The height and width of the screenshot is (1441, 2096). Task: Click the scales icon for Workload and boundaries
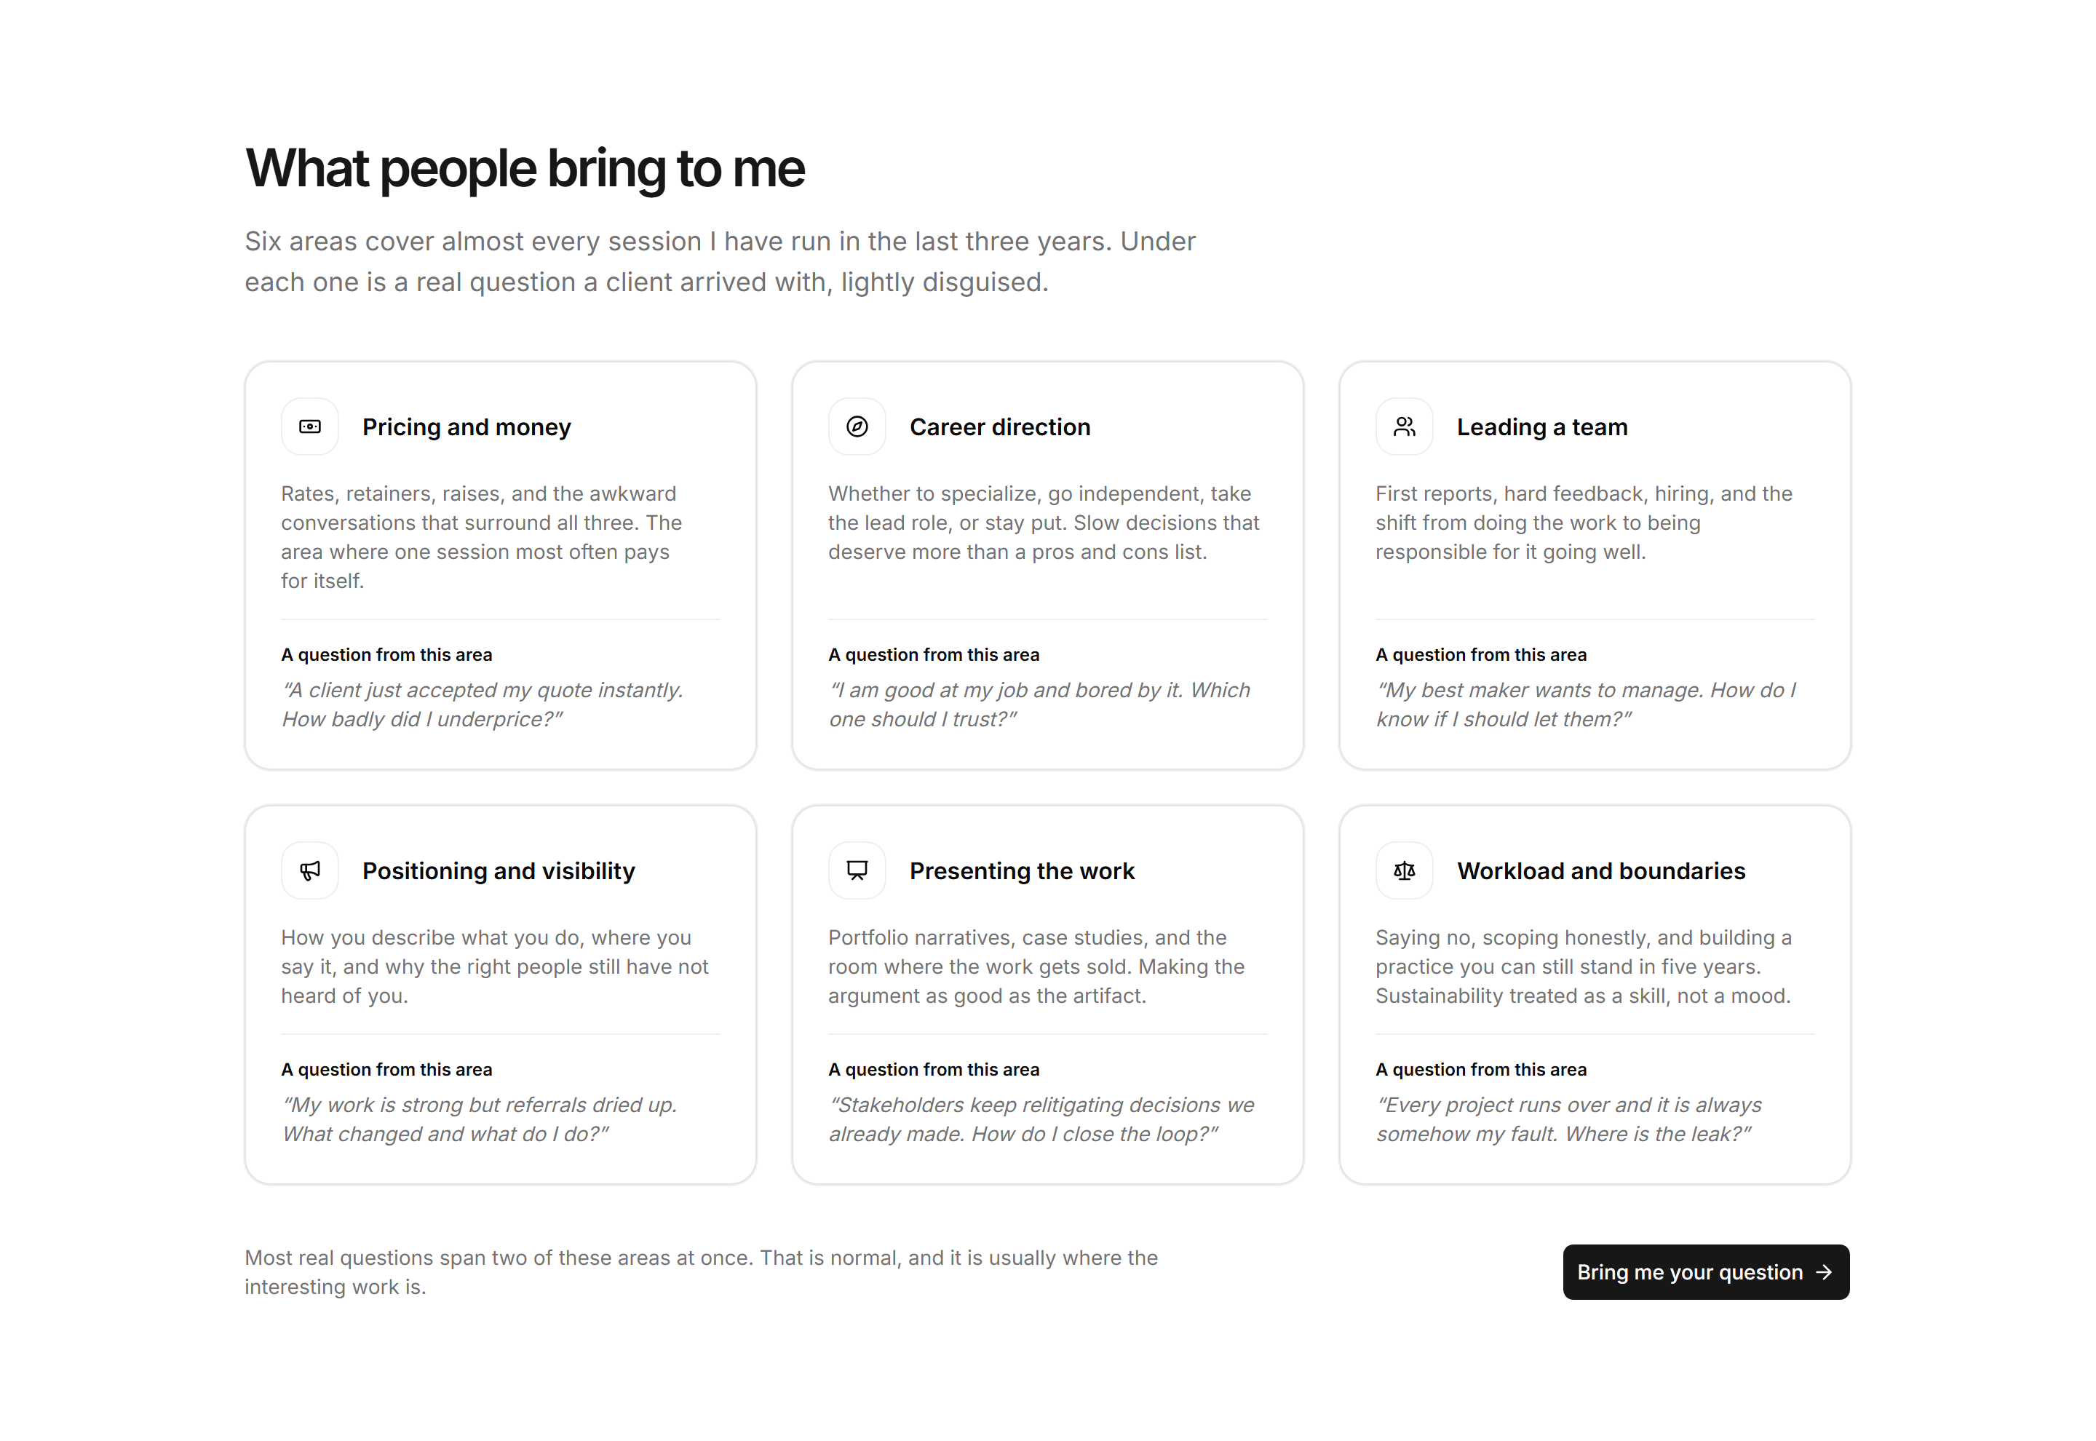click(x=1404, y=870)
